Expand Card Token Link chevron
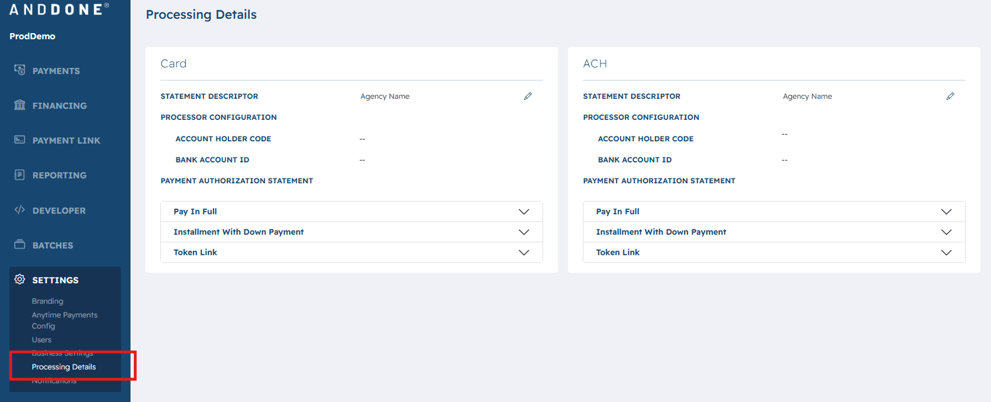Image resolution: width=991 pixels, height=402 pixels. click(524, 252)
